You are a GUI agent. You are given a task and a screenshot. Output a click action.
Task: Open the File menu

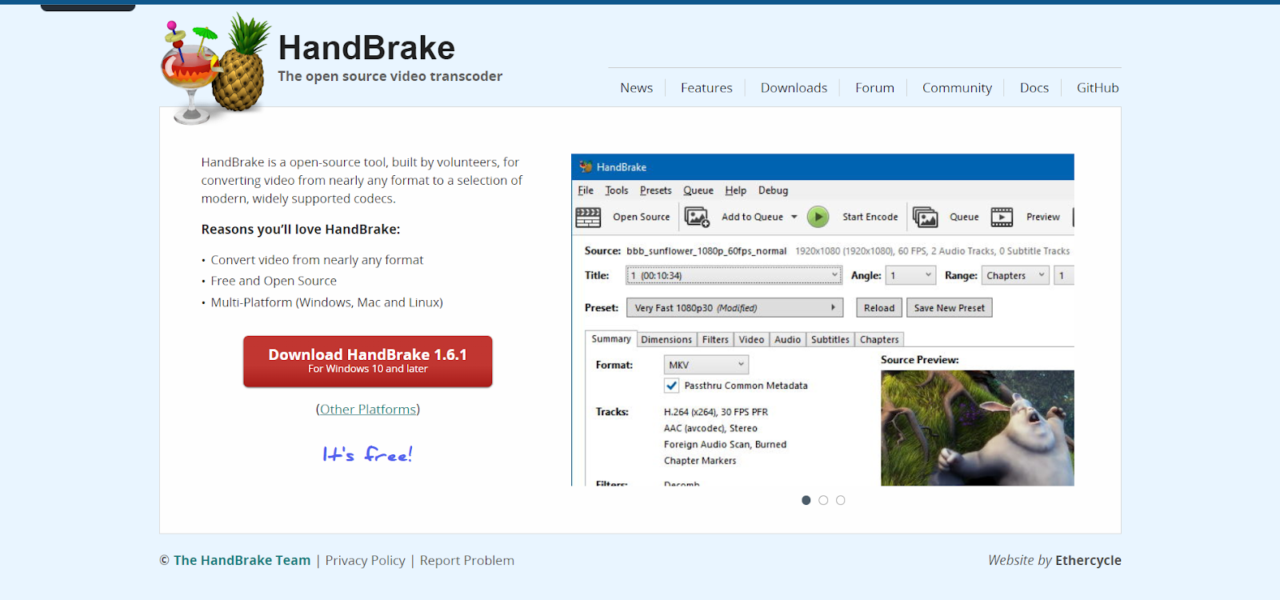586,190
